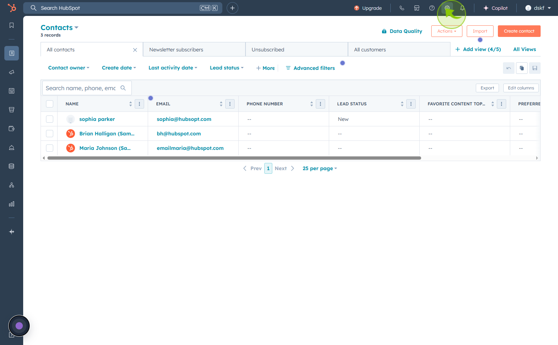Sort by the Email column arrows
This screenshot has height=345, width=558.
221,104
